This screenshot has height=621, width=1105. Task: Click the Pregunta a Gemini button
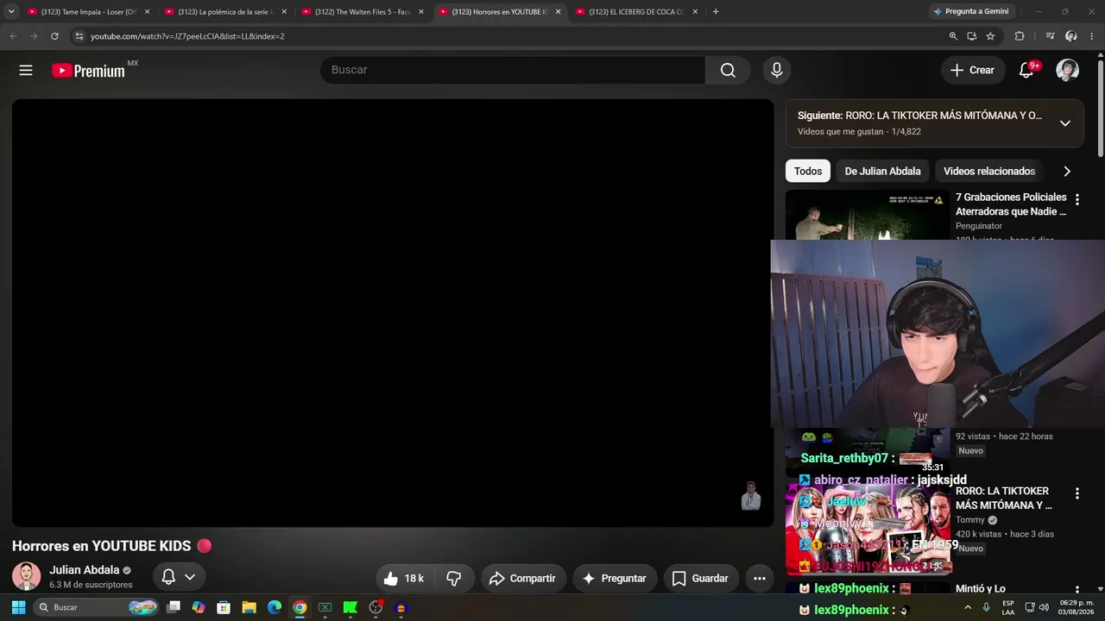point(970,12)
